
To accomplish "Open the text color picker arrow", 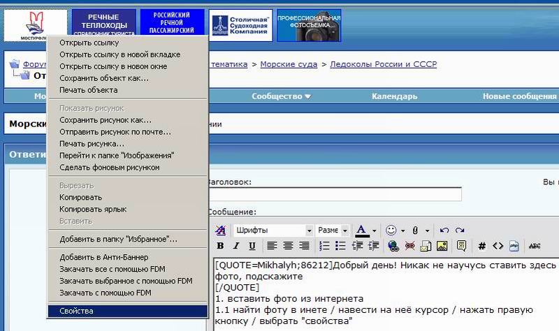I will tap(375, 230).
